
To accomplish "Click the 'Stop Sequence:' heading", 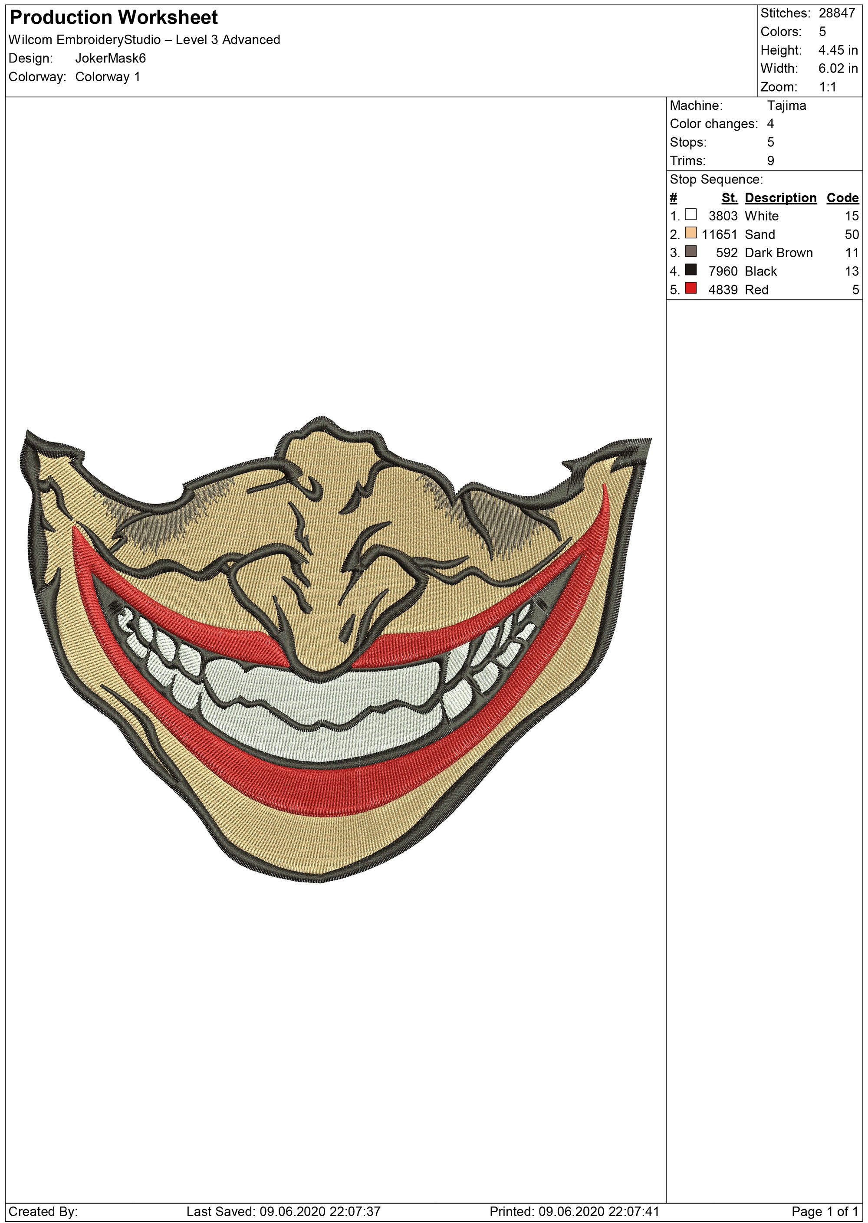I will (716, 180).
